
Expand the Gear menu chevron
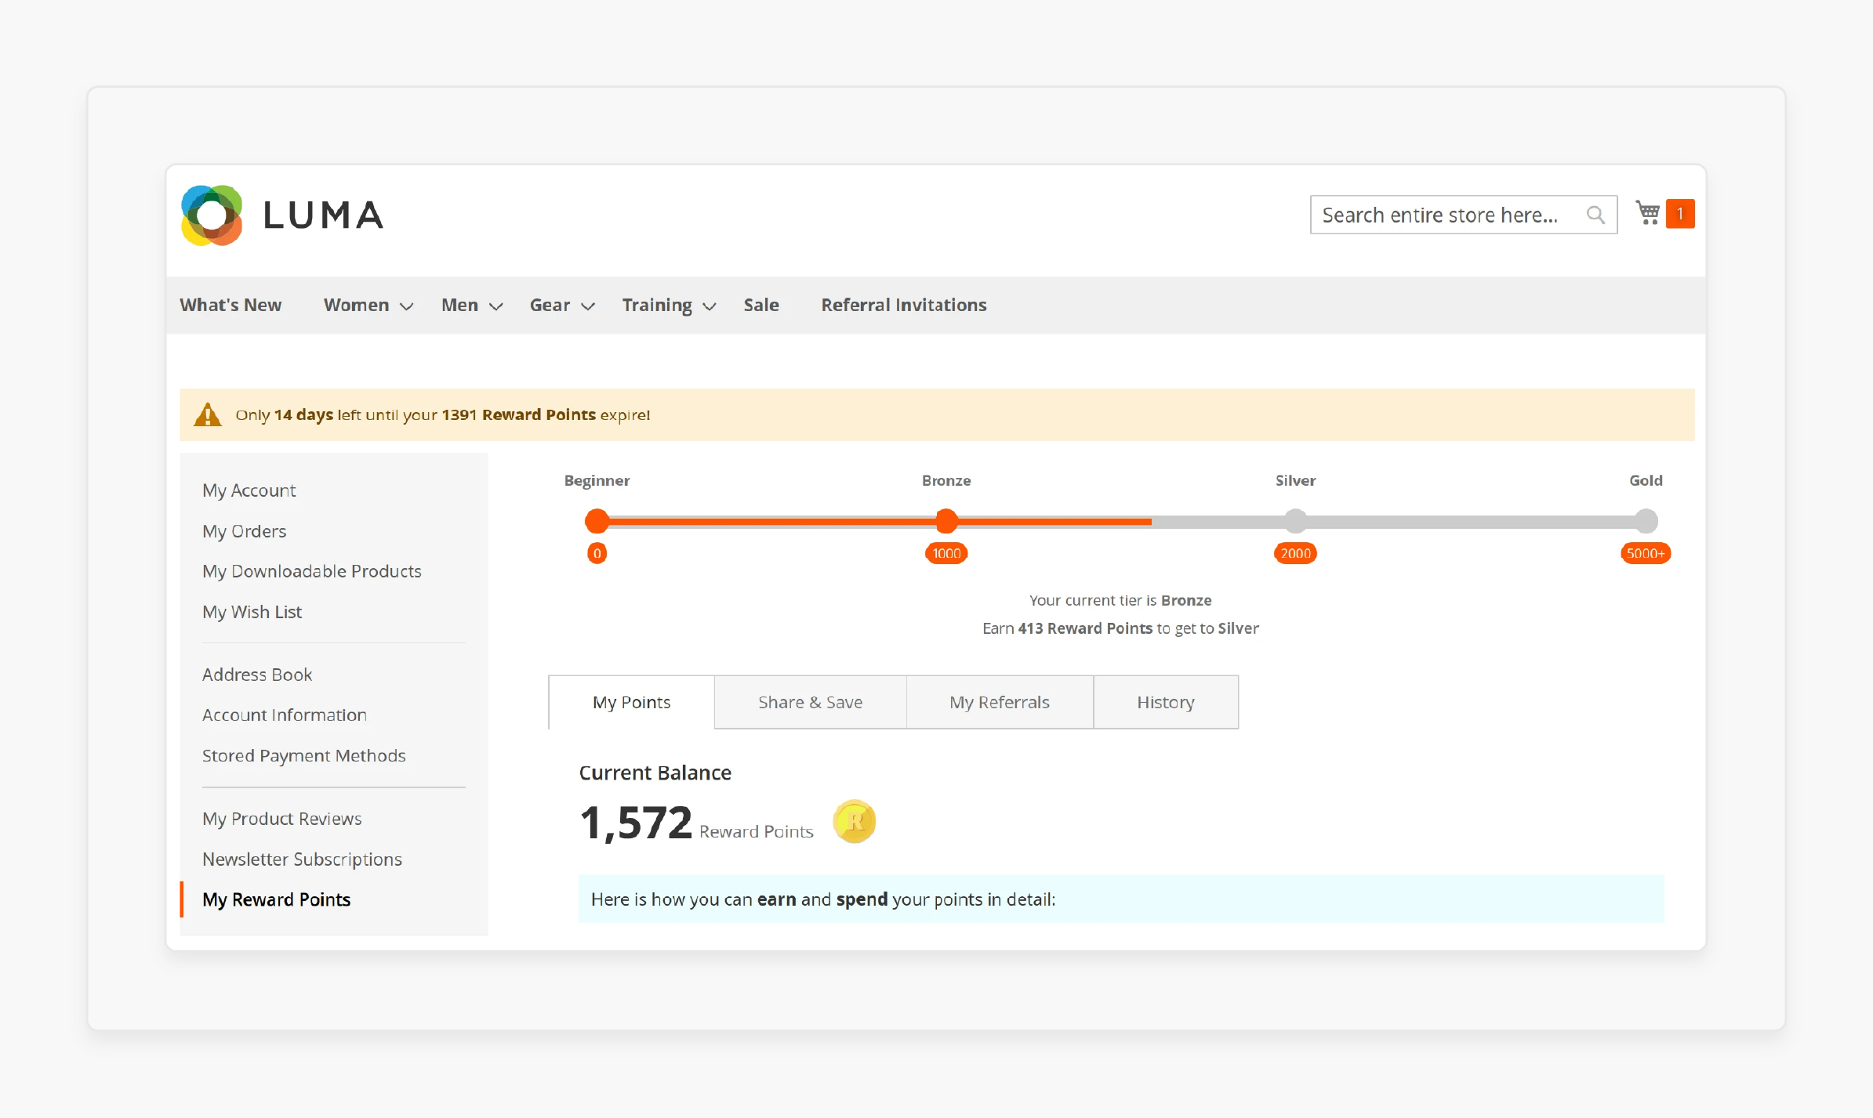point(587,306)
